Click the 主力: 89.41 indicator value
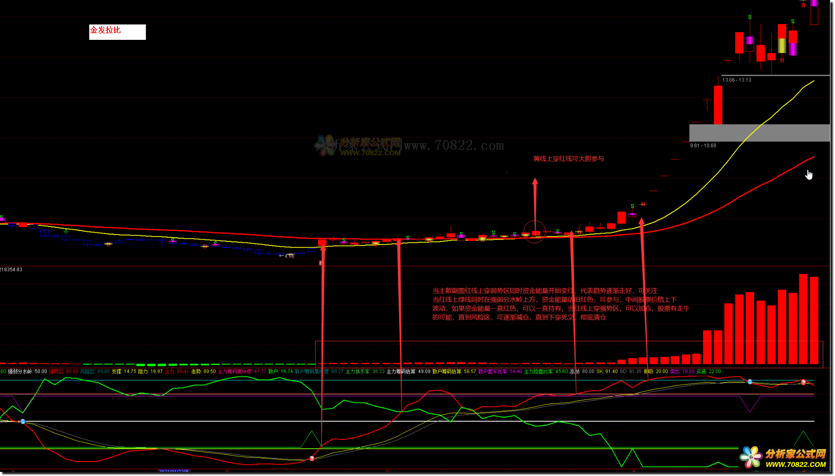The width and height of the screenshot is (835, 476). [x=177, y=371]
